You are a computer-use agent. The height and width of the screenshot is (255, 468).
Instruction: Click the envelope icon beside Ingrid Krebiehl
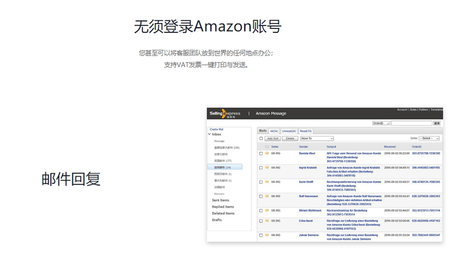[267, 167]
